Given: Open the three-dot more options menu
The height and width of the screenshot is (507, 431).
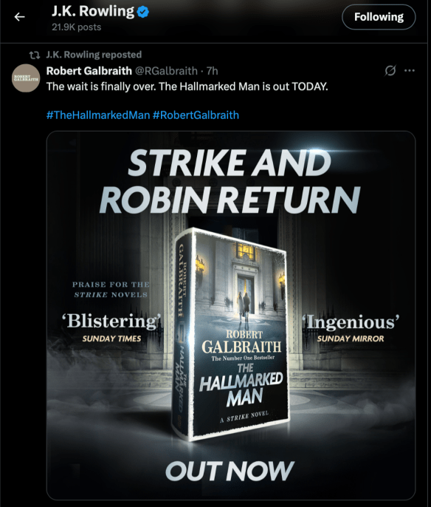Looking at the screenshot, I should point(410,70).
